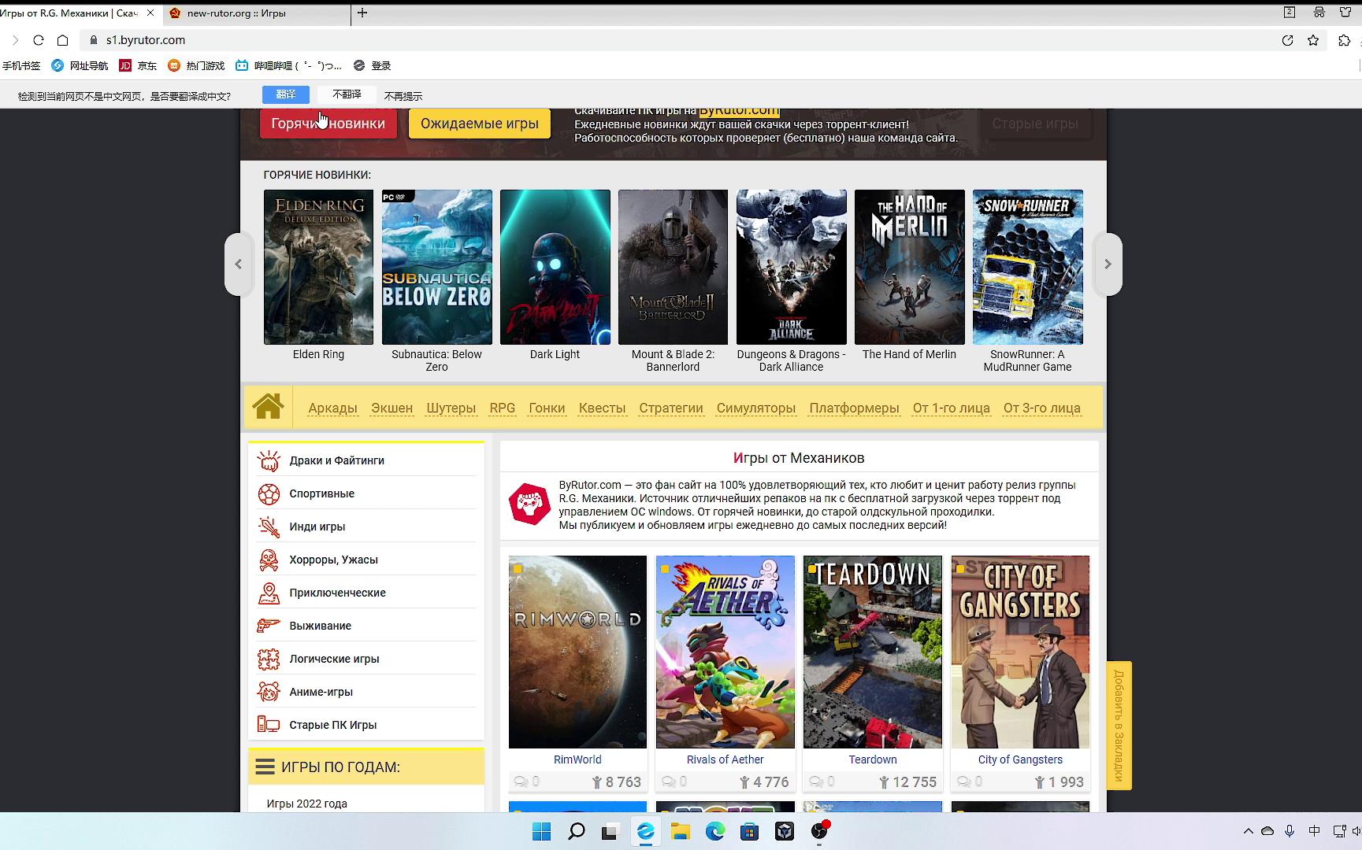The height and width of the screenshot is (850, 1362).
Task: Refresh the page with the reload icon
Action: click(x=38, y=40)
